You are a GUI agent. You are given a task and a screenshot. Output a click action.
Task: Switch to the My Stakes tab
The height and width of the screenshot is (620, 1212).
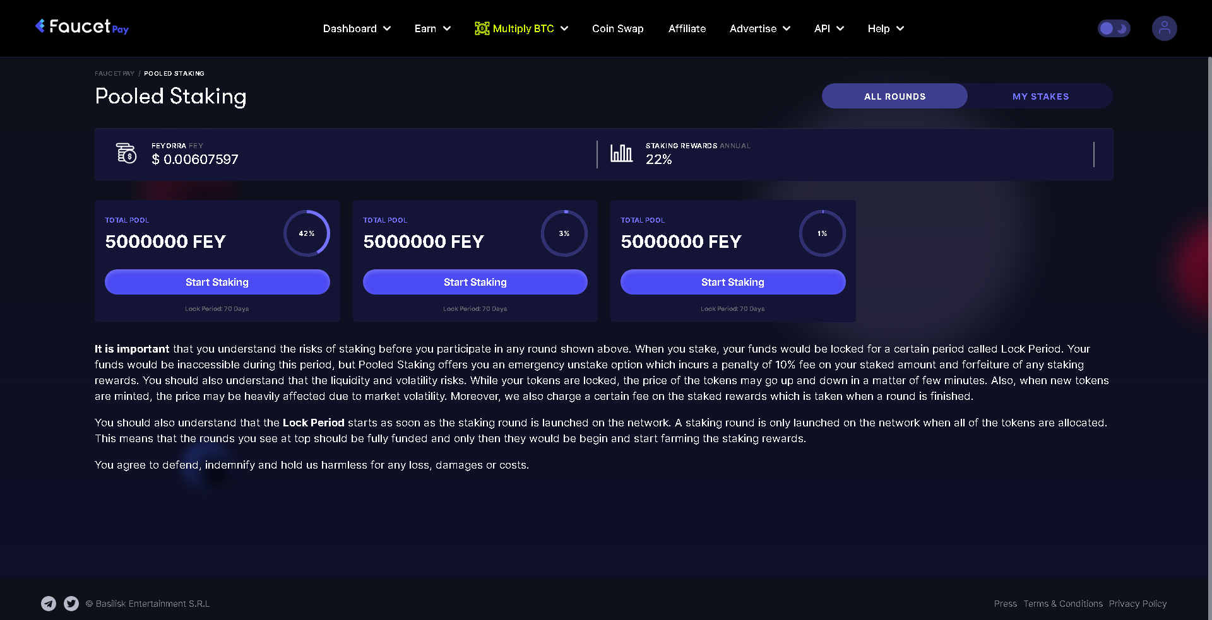point(1040,96)
